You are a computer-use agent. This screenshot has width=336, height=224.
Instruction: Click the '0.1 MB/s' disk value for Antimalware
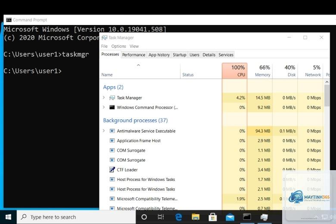288,131
